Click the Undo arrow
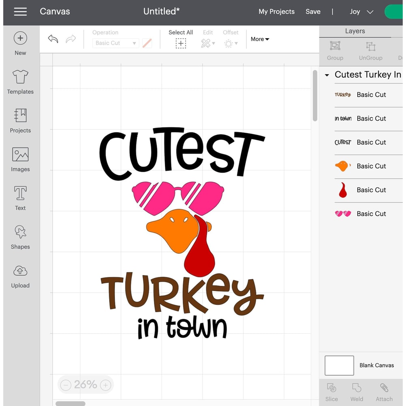 (x=52, y=39)
